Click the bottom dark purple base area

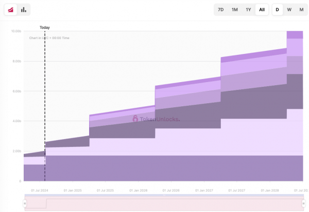164,168
